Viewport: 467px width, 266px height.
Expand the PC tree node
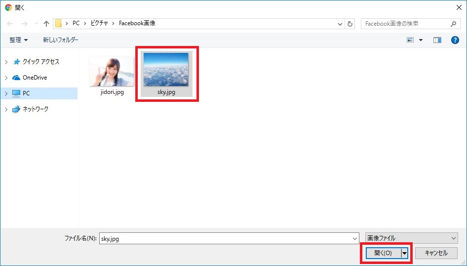click(6, 93)
